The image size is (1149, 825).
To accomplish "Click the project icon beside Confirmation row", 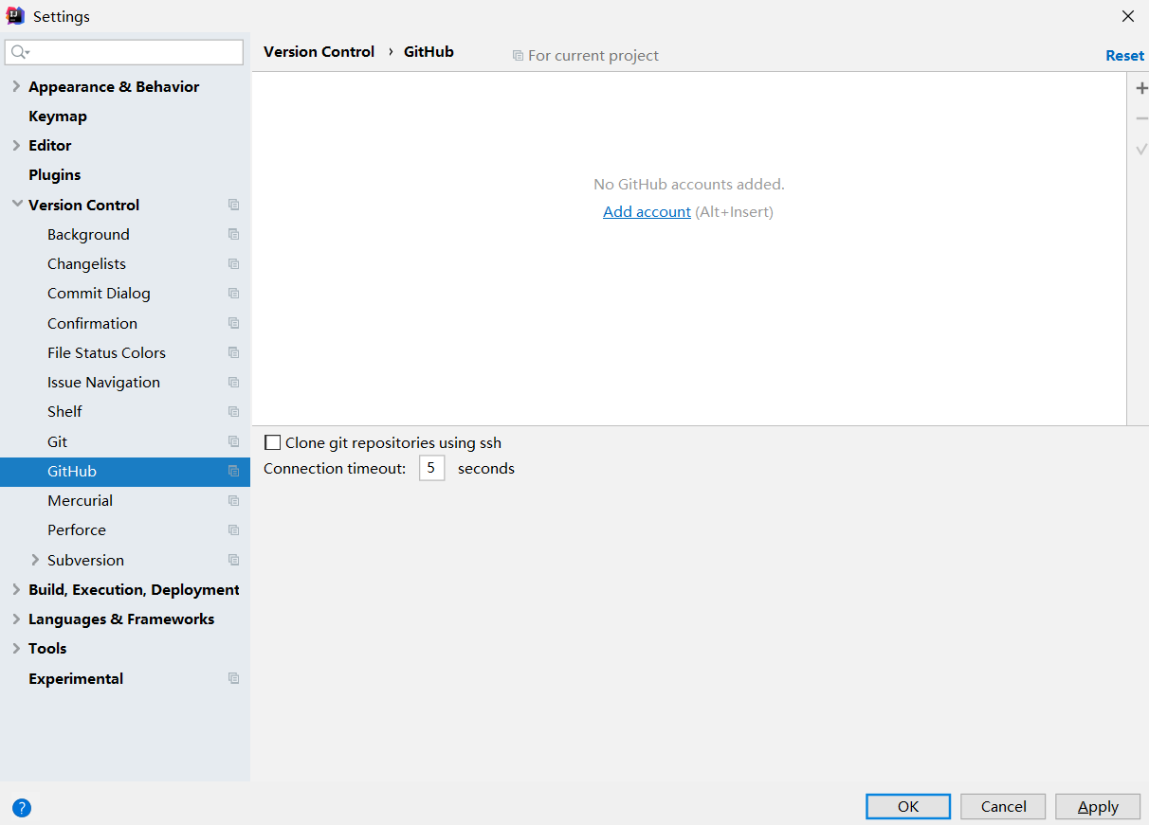I will click(234, 323).
